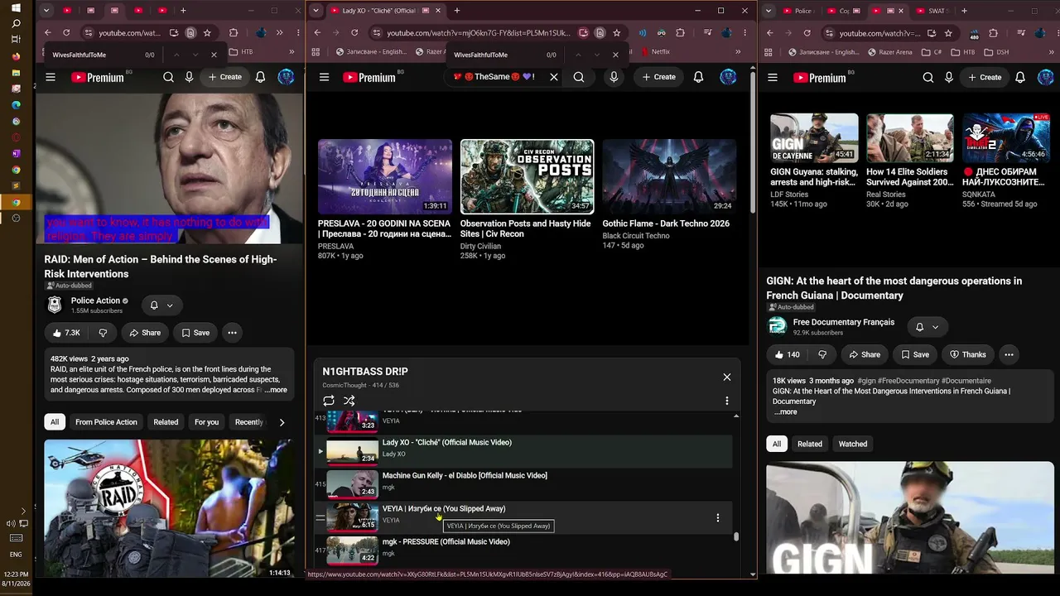The height and width of the screenshot is (596, 1060).
Task: Like the GIGN documentary with 140 likes
Action: point(787,354)
